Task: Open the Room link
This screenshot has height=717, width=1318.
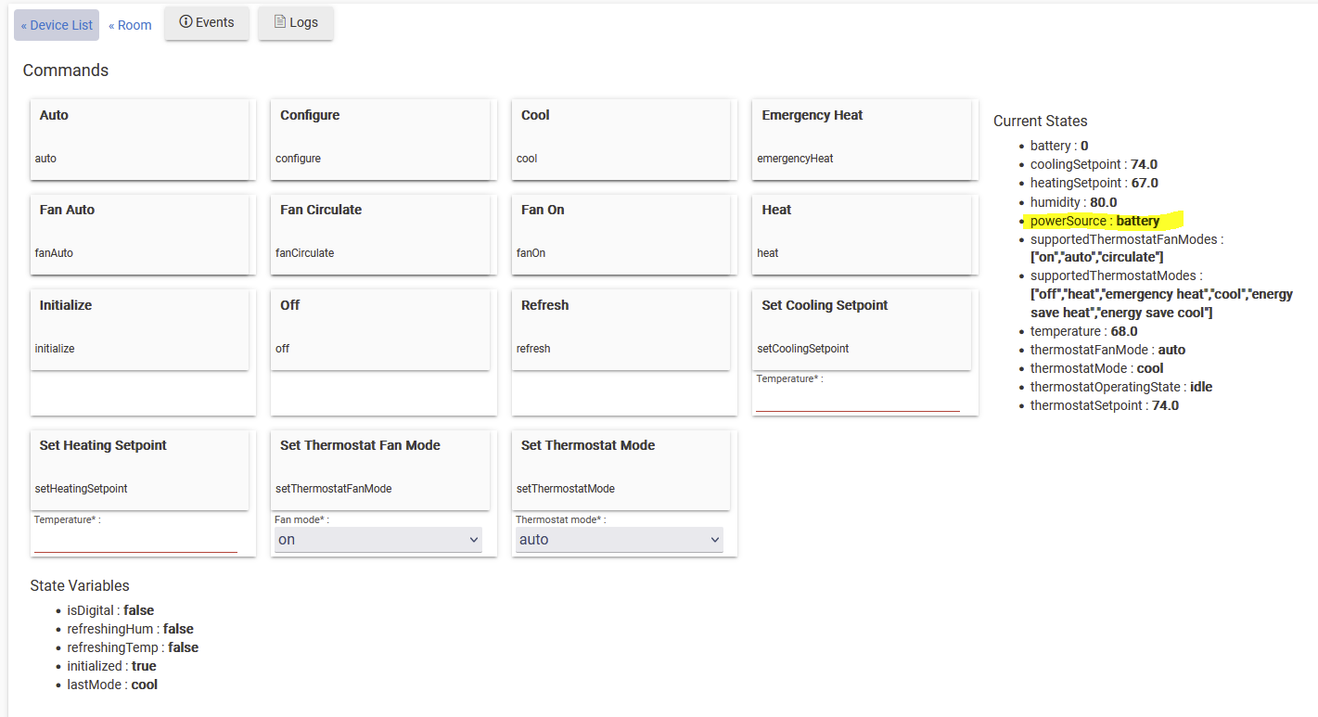Action: pos(130,25)
